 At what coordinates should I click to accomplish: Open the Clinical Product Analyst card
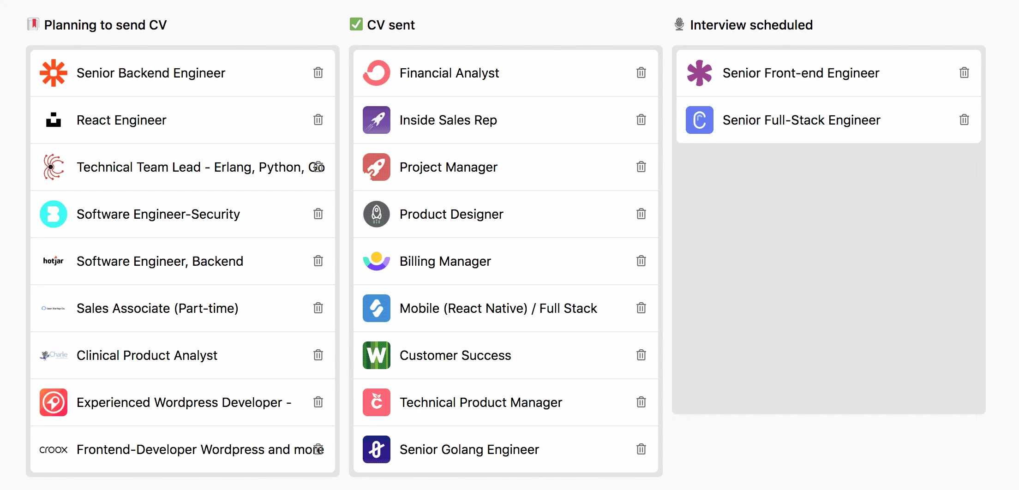tap(147, 355)
